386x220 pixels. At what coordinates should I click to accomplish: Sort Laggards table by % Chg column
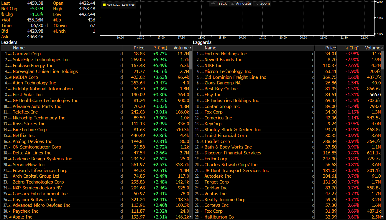[352, 48]
